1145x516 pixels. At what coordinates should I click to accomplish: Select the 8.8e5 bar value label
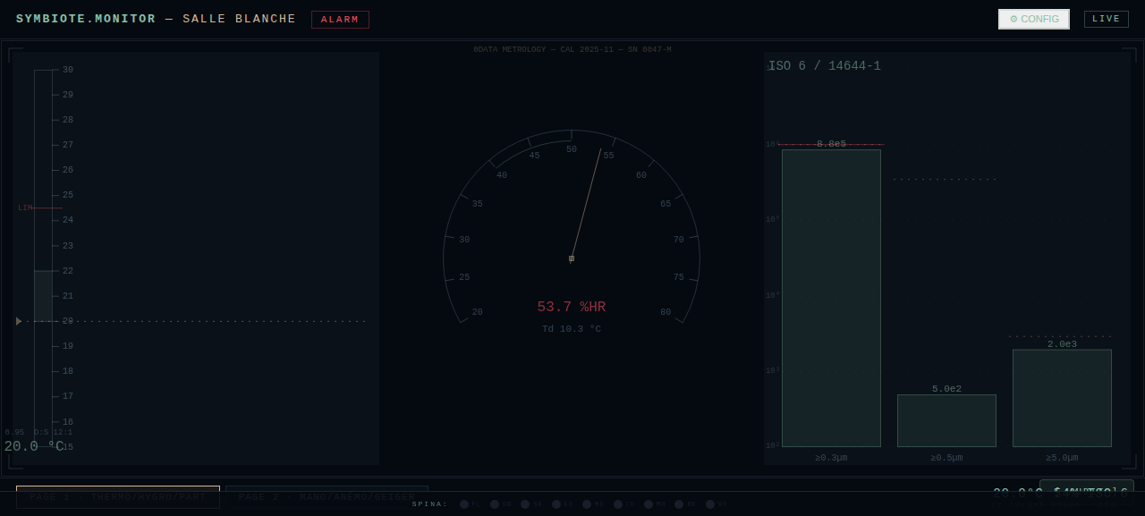click(x=831, y=144)
